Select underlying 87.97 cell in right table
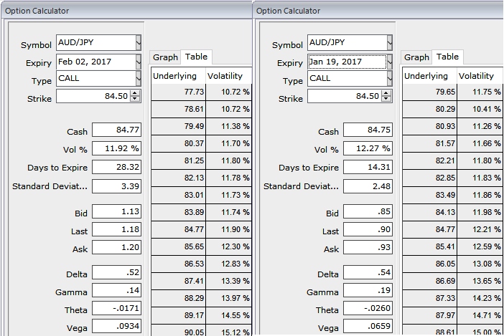This screenshot has width=504, height=336. click(429, 315)
